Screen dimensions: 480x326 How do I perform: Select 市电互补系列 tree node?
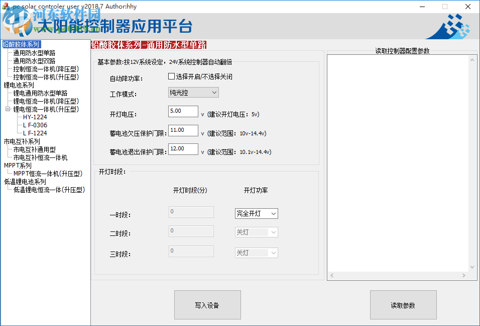coord(22,141)
